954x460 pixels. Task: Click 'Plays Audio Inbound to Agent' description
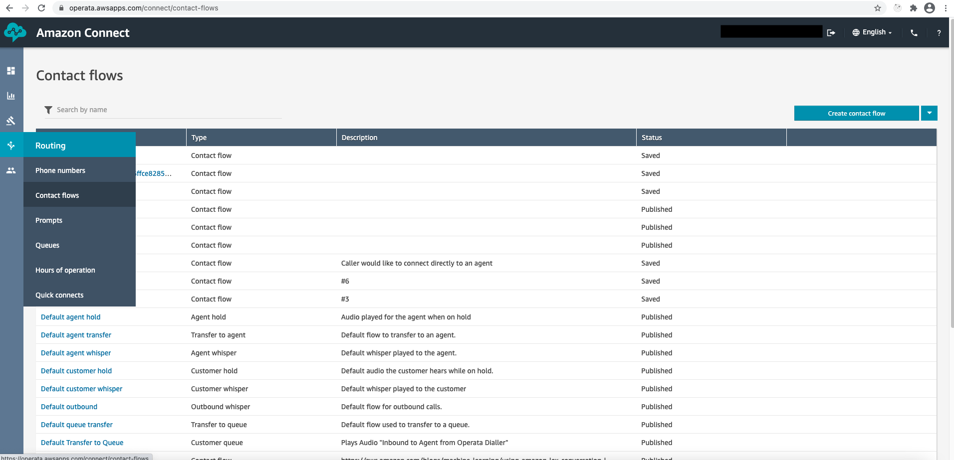point(425,443)
